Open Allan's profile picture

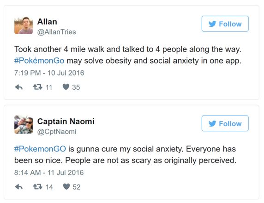tap(24, 25)
